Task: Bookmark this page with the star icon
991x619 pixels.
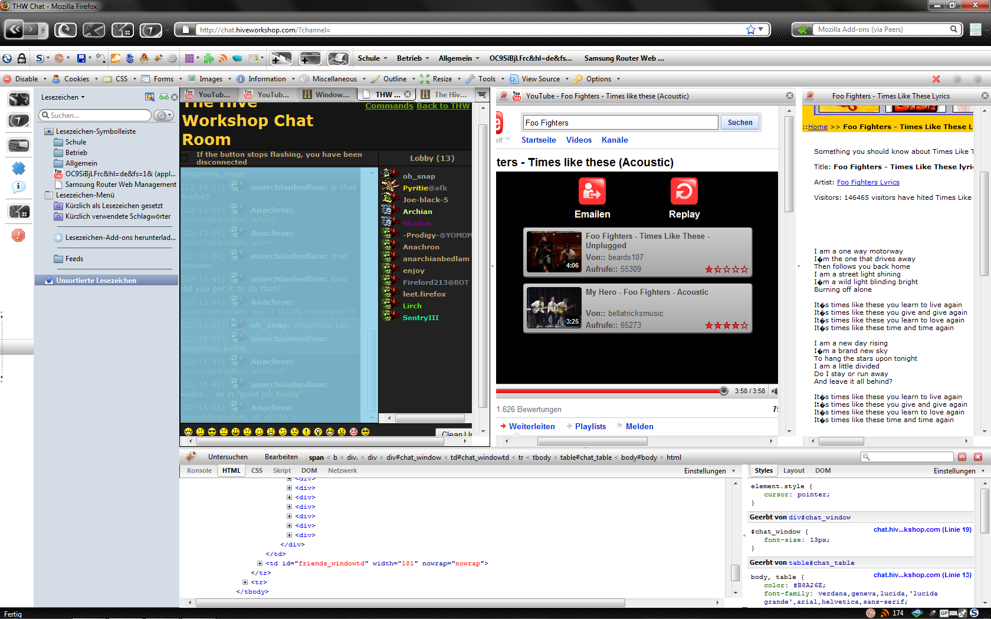Action: (x=751, y=29)
